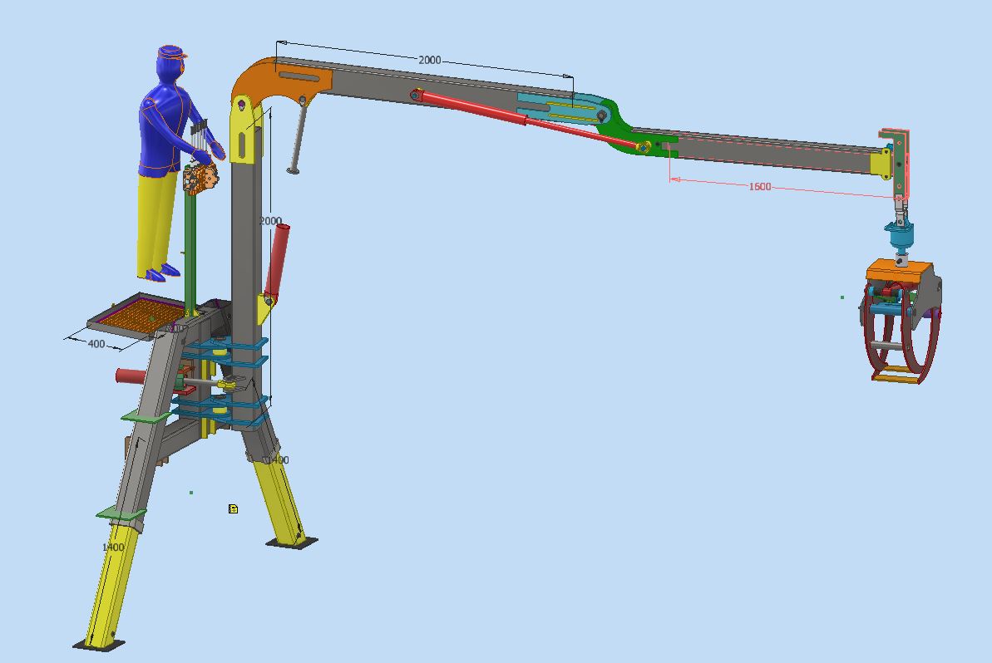Select the red lift cylinder beside column
Image resolution: width=992 pixels, height=663 pixels.
tap(277, 259)
